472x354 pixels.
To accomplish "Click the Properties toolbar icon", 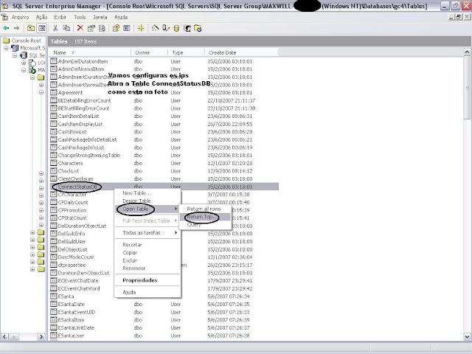I will [91, 28].
